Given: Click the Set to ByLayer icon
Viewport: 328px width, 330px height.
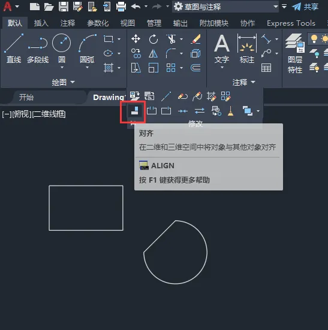Looking at the screenshot, I should click(134, 96).
